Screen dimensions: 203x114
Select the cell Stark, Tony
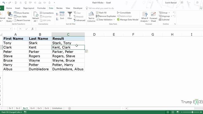tap(68, 43)
